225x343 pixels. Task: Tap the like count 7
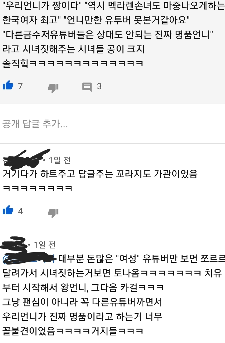point(20,86)
